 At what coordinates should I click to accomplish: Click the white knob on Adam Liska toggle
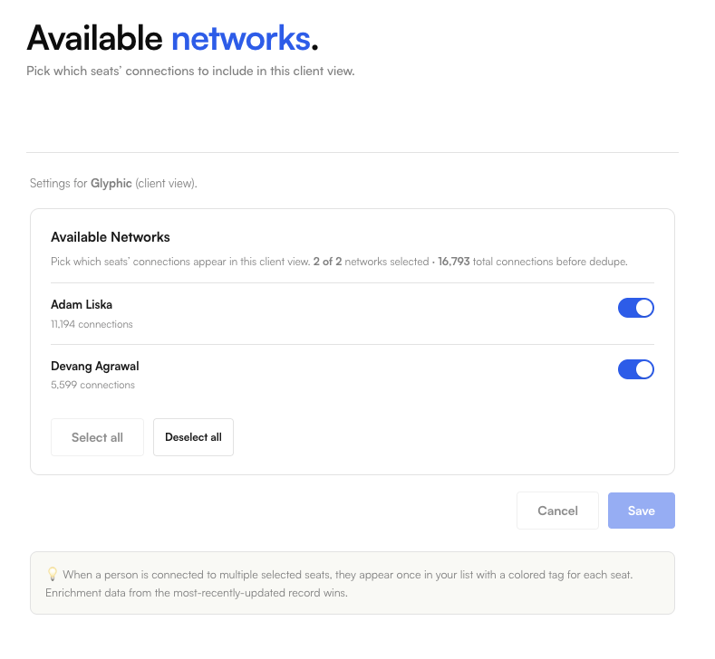pyautogui.click(x=644, y=308)
